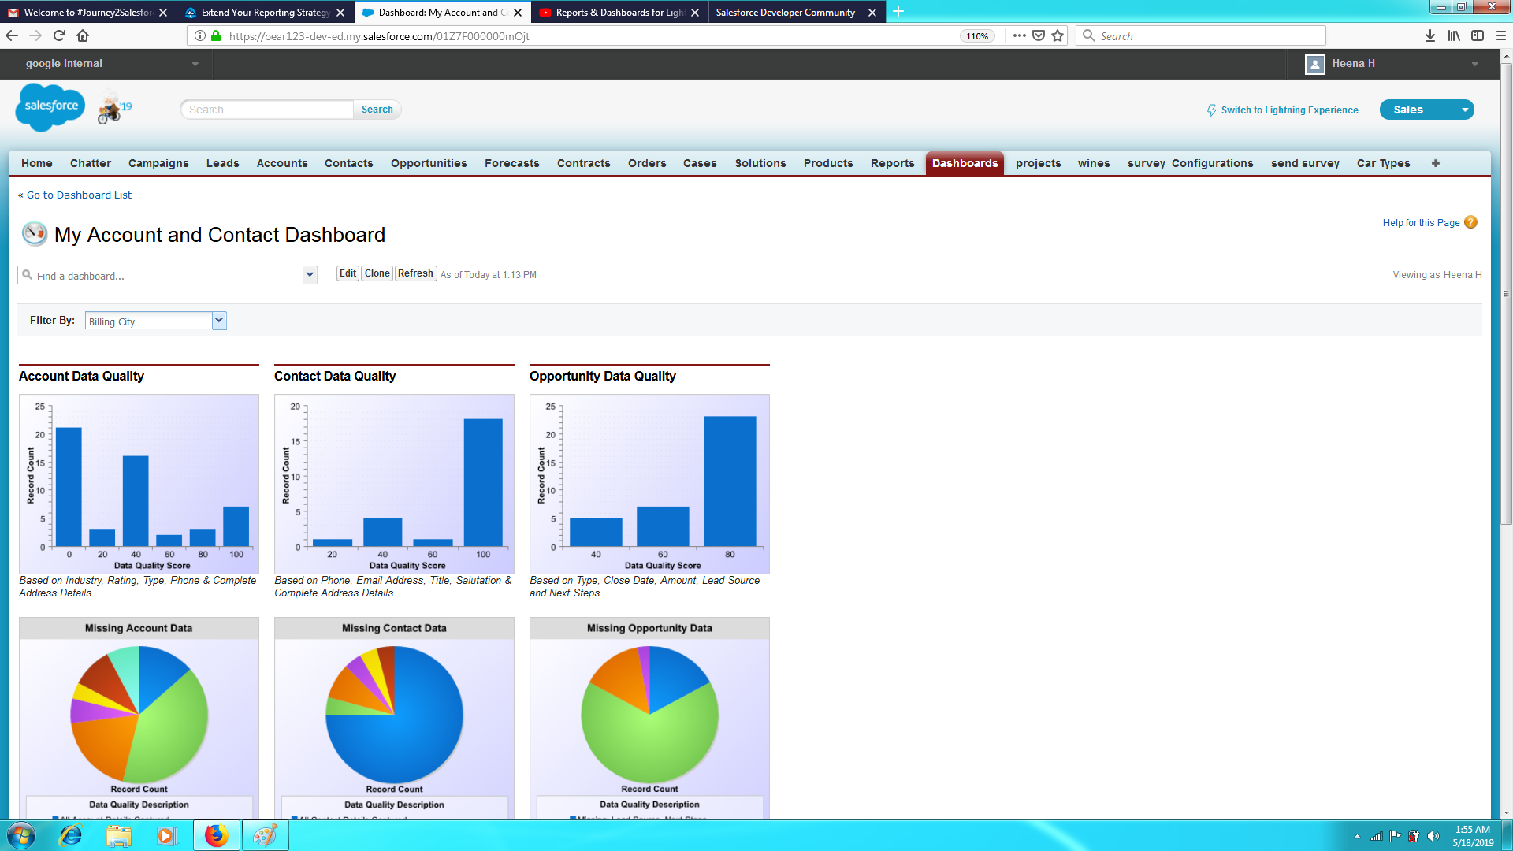The height and width of the screenshot is (851, 1513).
Task: Reload page with browser refresh icon
Action: pyautogui.click(x=59, y=35)
